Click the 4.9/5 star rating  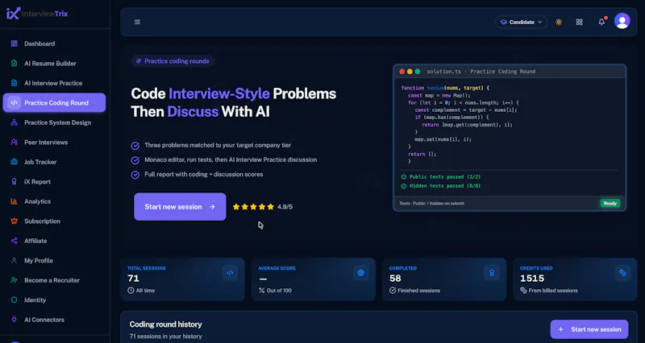[x=263, y=207]
